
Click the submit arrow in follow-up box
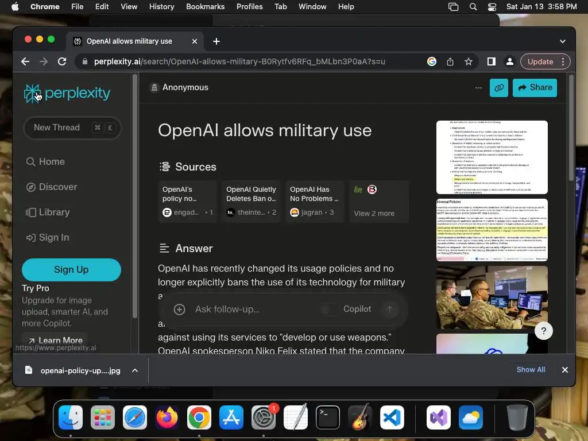(389, 310)
